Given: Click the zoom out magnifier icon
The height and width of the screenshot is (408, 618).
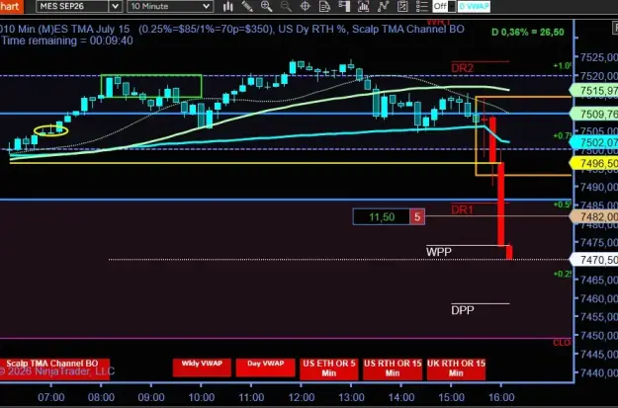Looking at the screenshot, I should pyautogui.click(x=286, y=6).
